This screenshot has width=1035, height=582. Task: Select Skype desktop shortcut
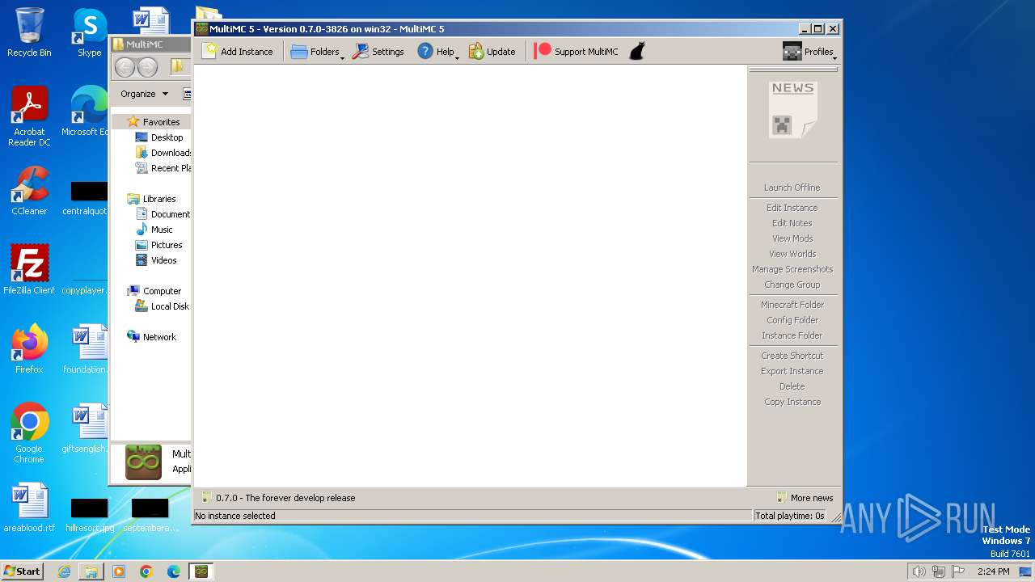(89, 32)
